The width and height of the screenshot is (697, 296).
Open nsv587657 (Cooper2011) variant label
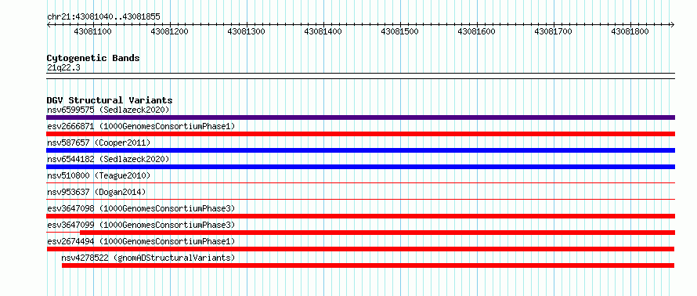(x=99, y=143)
